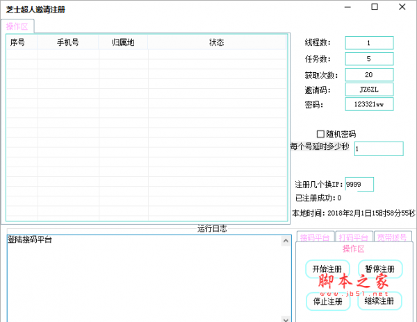This screenshot has width=417, height=322.
Task: Enable the 随机密码 checkbox
Action: (320, 134)
